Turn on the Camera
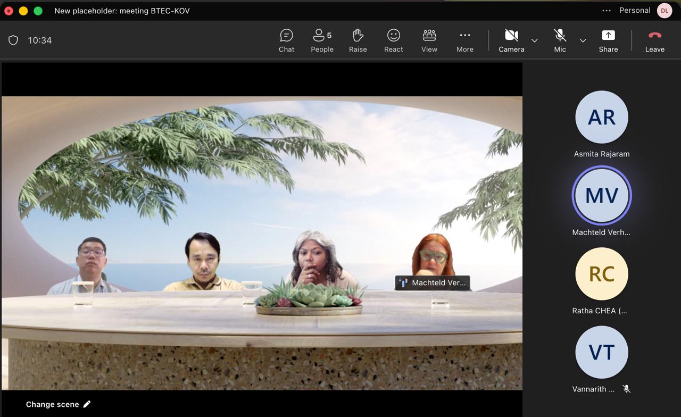The height and width of the screenshot is (417, 681). [x=511, y=41]
